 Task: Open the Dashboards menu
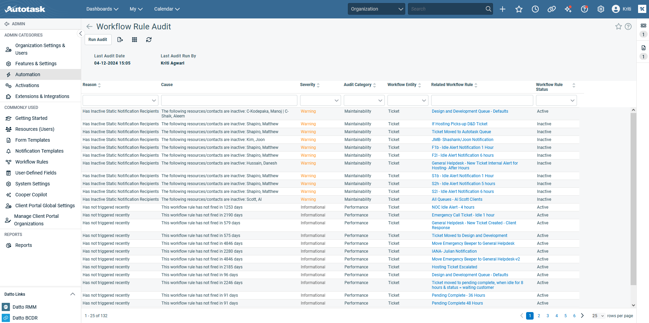[x=102, y=9]
